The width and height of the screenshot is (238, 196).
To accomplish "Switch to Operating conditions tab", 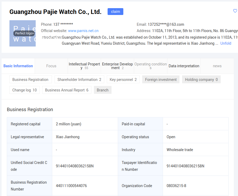I will (x=151, y=66).
